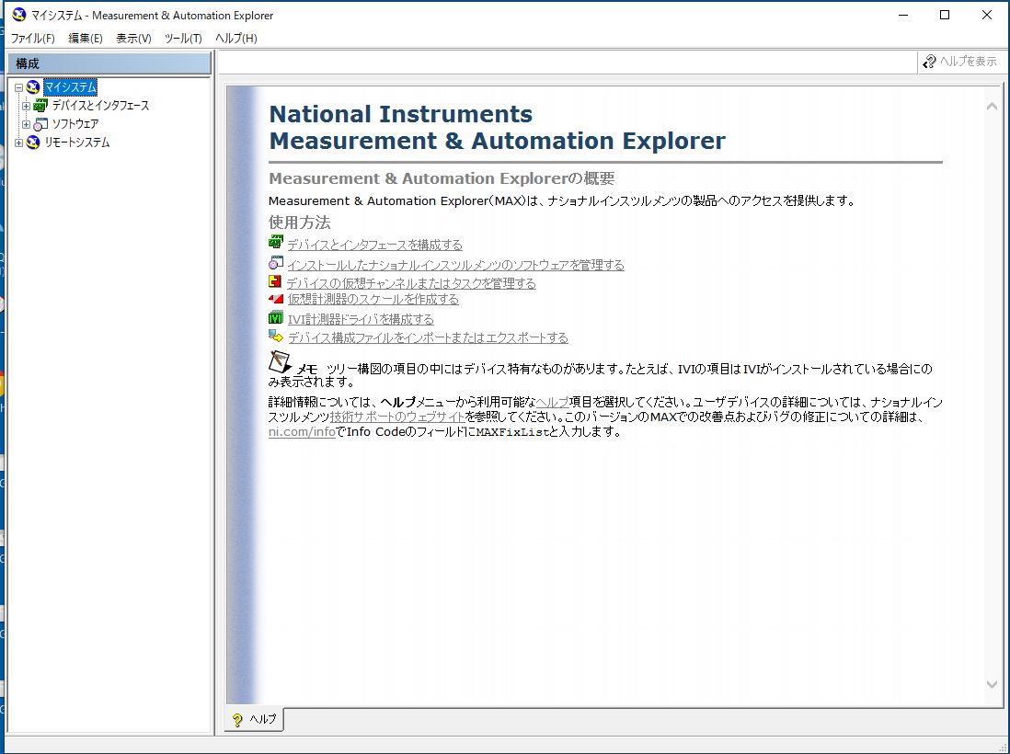Click the import/export icon beside デバイス構成ファイル link

276,337
